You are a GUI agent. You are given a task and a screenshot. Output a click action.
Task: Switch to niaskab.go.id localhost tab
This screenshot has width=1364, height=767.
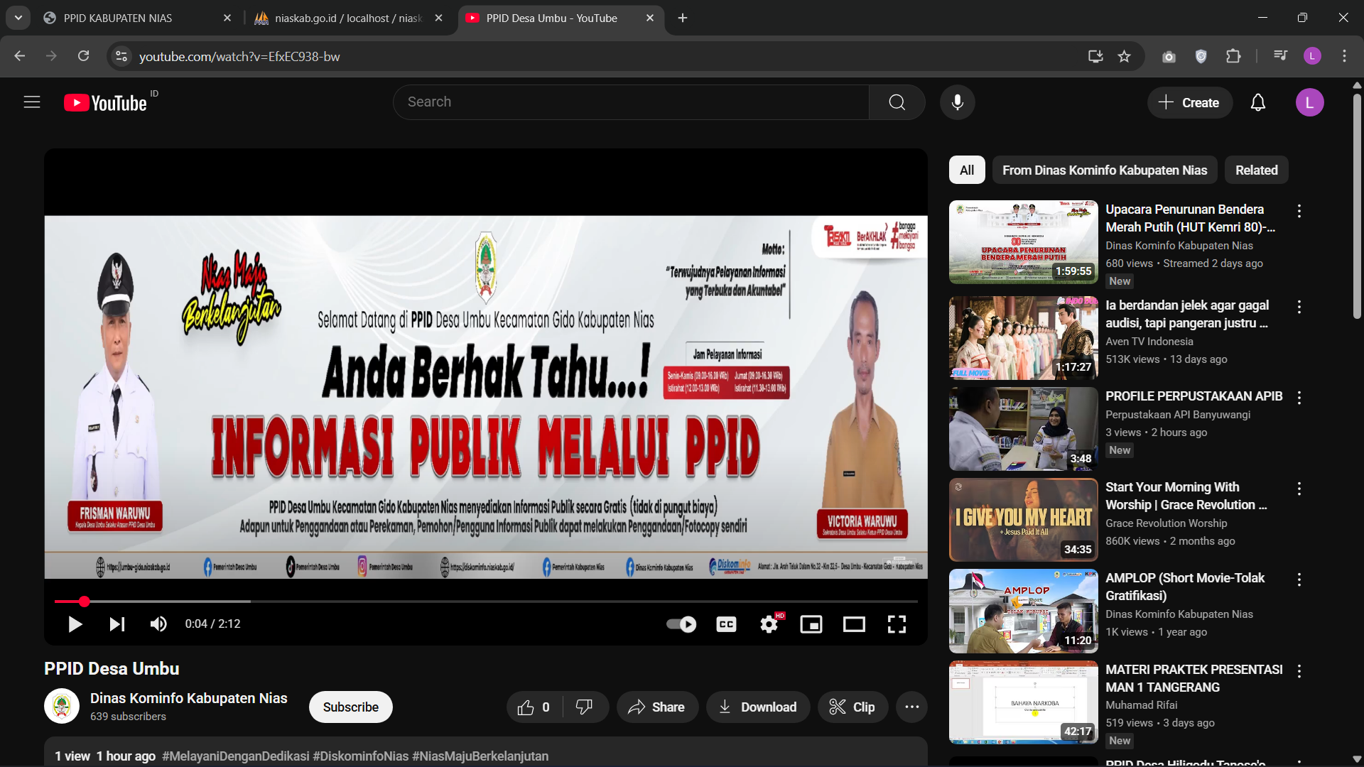point(348,18)
